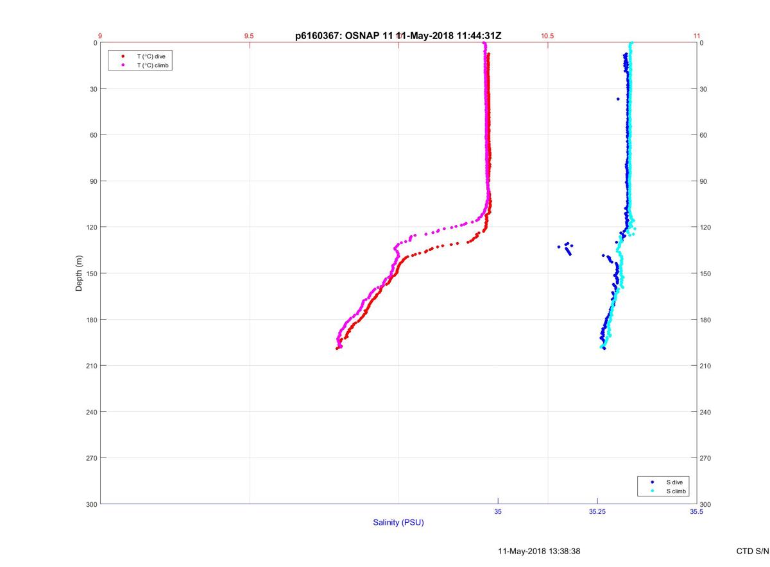Click the right depth tick label 30
The image size is (770, 567).
click(703, 89)
